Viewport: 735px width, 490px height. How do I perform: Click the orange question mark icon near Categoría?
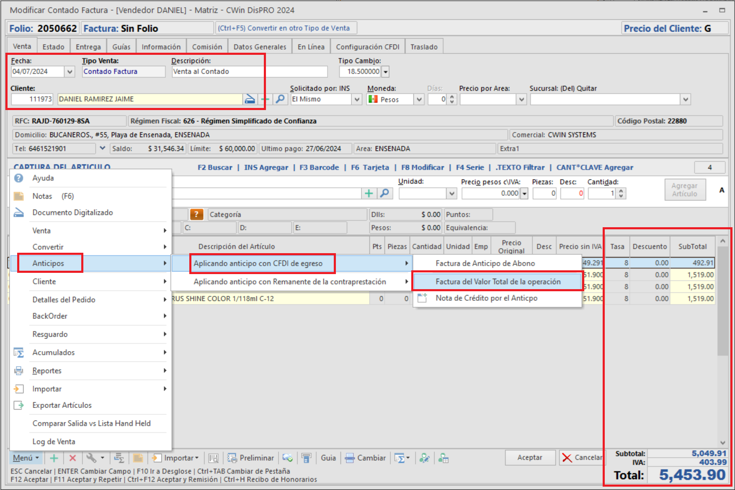click(x=196, y=214)
